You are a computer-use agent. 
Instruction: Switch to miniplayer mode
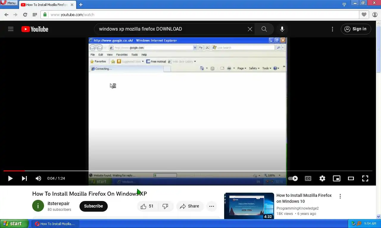tap(337, 178)
